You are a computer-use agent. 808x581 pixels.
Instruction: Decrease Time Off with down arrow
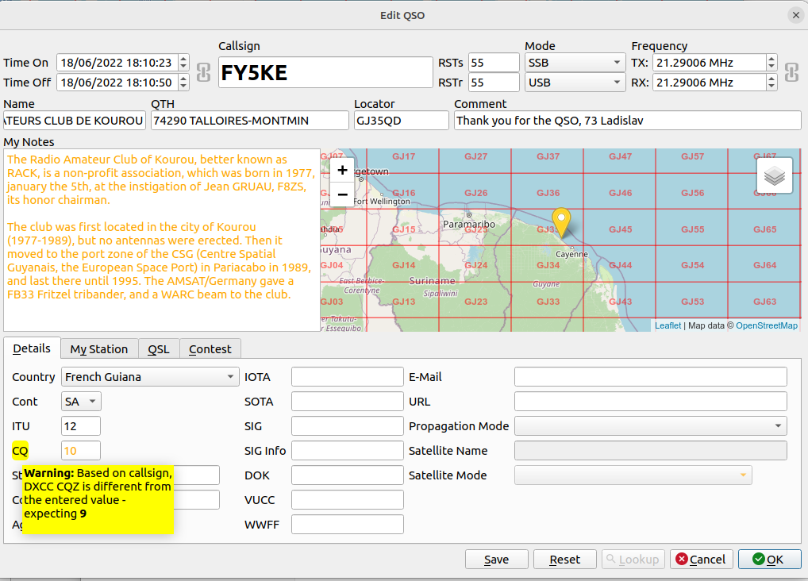click(x=183, y=86)
